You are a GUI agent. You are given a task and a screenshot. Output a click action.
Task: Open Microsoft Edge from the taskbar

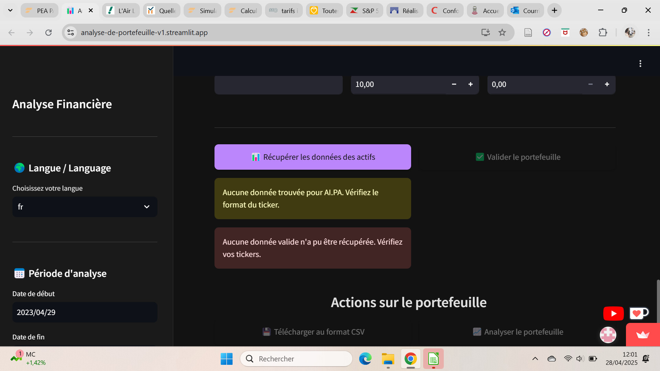pos(365,359)
